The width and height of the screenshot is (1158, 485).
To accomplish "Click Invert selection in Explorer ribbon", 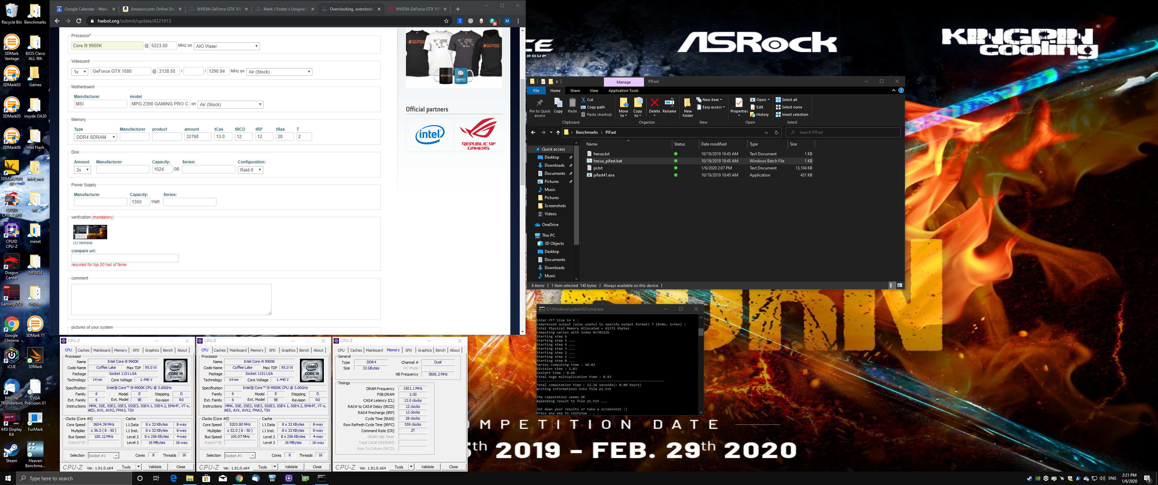I will tap(792, 114).
